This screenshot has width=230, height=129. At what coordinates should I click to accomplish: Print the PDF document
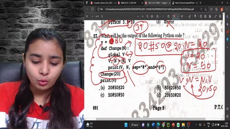coord(201,16)
